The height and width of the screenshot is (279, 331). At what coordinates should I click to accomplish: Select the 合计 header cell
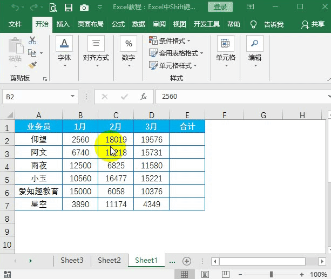tap(187, 126)
